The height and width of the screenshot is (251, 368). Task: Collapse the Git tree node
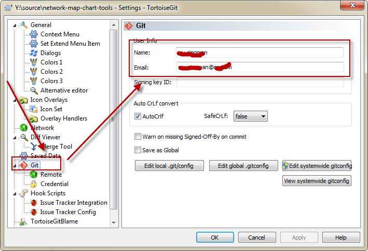(x=15, y=166)
